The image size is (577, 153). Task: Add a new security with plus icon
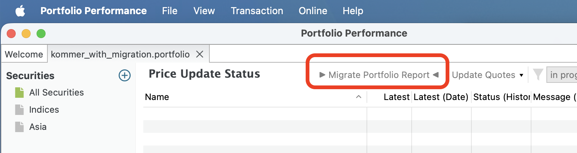click(x=124, y=75)
